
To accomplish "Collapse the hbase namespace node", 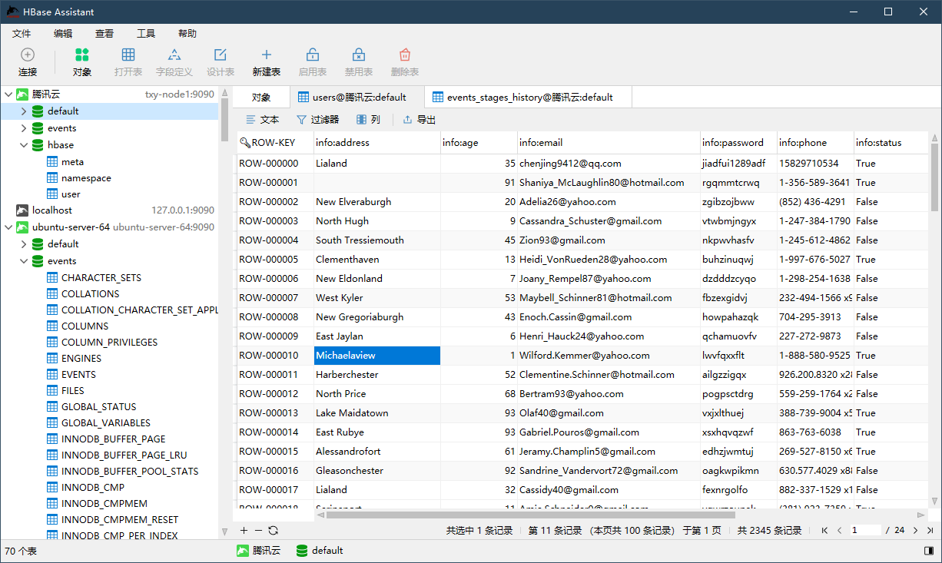I will point(24,145).
